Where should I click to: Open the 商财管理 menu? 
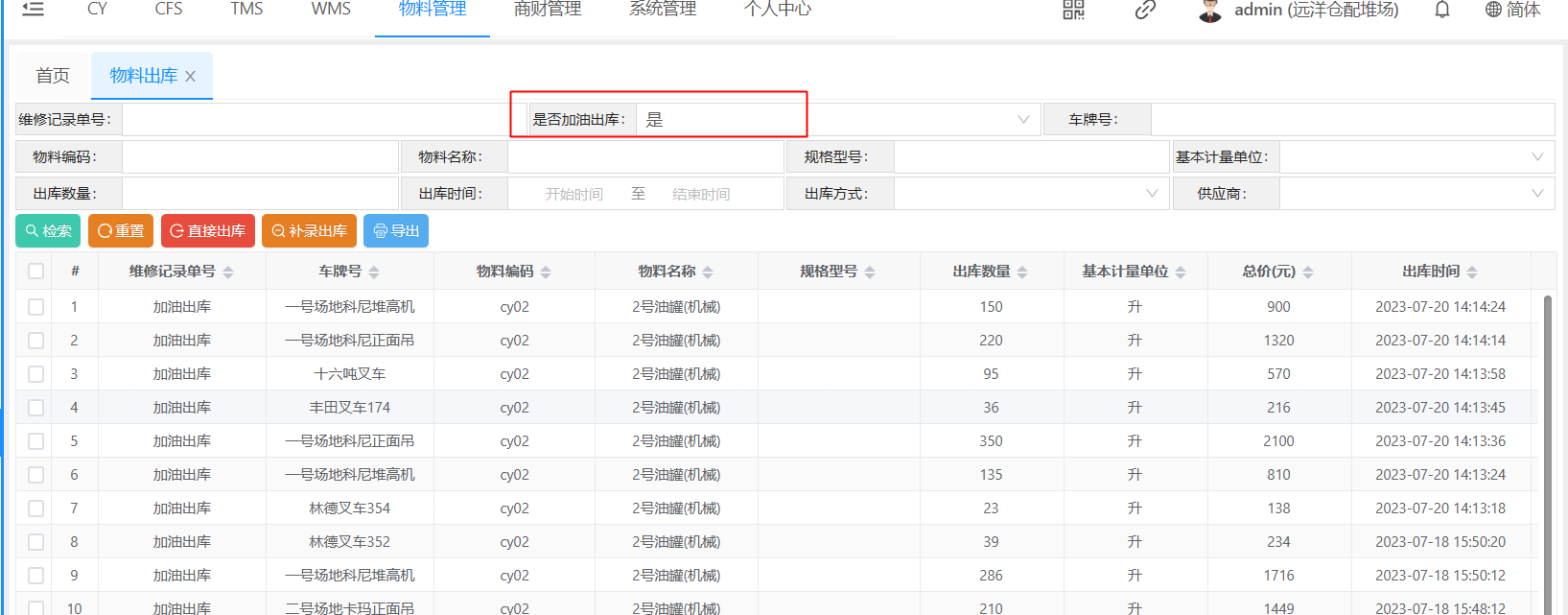tap(548, 10)
